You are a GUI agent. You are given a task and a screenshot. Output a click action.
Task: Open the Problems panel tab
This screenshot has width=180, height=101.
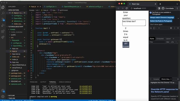coord(33,82)
